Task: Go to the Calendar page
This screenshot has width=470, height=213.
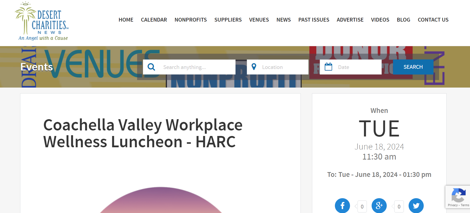Action: point(154,20)
